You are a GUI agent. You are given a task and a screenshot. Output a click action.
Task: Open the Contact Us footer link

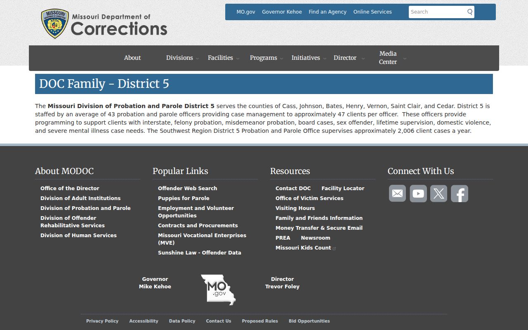pyautogui.click(x=219, y=321)
